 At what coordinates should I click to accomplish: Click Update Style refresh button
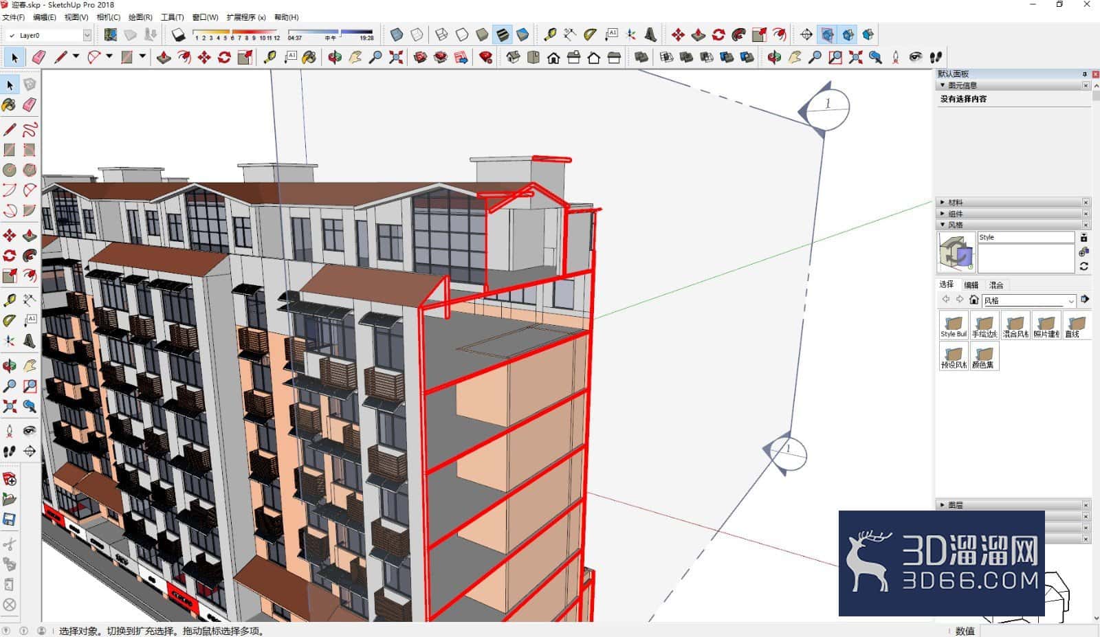(x=1084, y=267)
